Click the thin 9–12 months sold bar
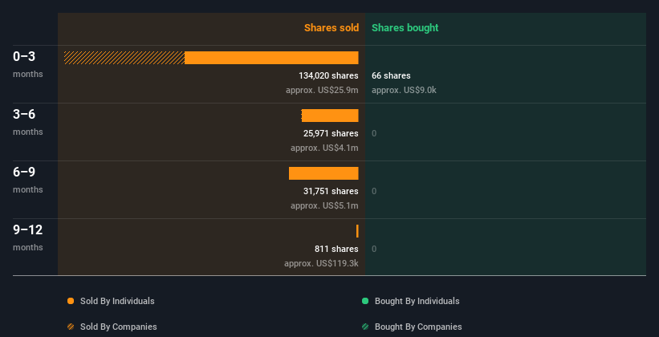This screenshot has height=337, width=659. (x=357, y=231)
